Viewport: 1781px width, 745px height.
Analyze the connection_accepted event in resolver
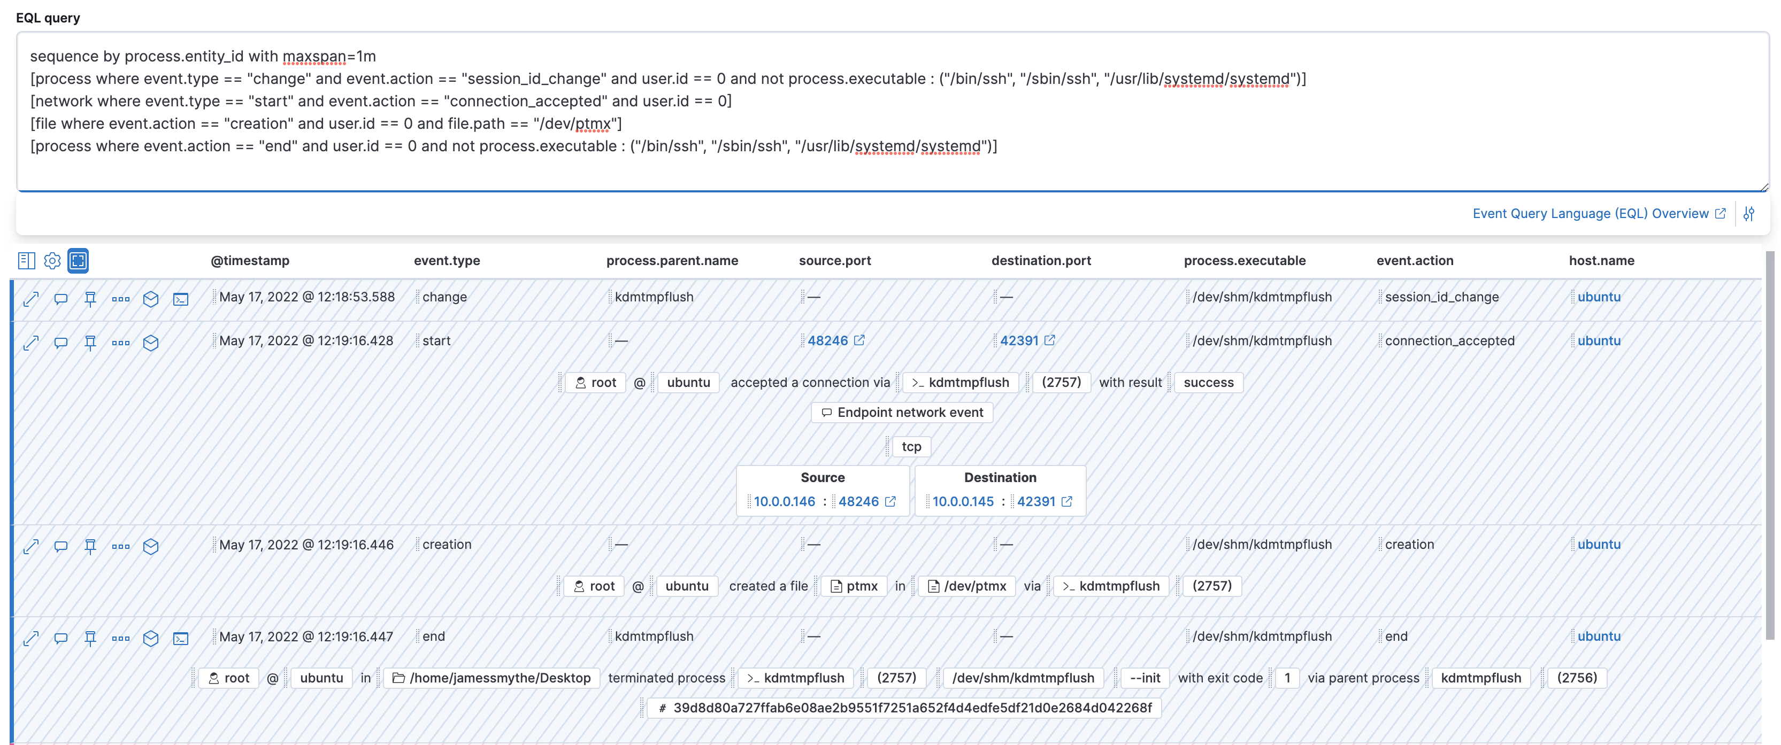tap(151, 342)
